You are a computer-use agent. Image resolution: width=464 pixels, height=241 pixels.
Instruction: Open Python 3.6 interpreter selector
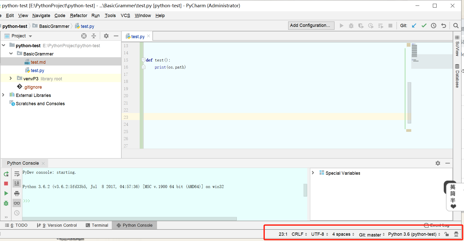(414, 234)
